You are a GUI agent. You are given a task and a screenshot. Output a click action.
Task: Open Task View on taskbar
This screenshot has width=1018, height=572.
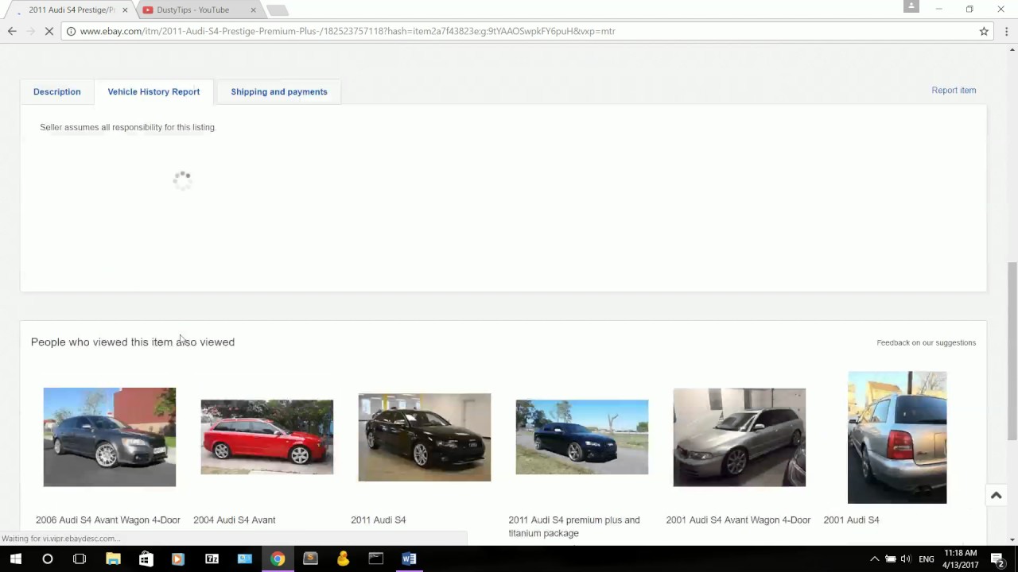pyautogui.click(x=80, y=558)
